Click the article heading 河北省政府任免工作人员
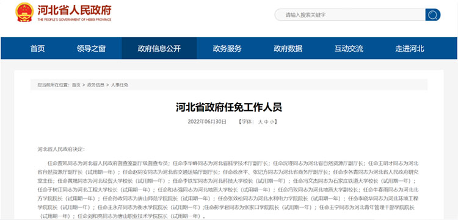 229,107
